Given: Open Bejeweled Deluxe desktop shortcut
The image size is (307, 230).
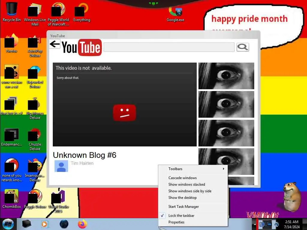Looking at the screenshot, I should point(35,77).
